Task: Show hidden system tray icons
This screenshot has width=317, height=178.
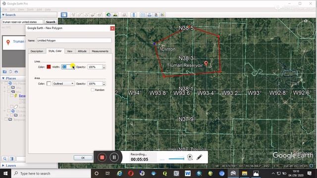Action: [x=273, y=174]
